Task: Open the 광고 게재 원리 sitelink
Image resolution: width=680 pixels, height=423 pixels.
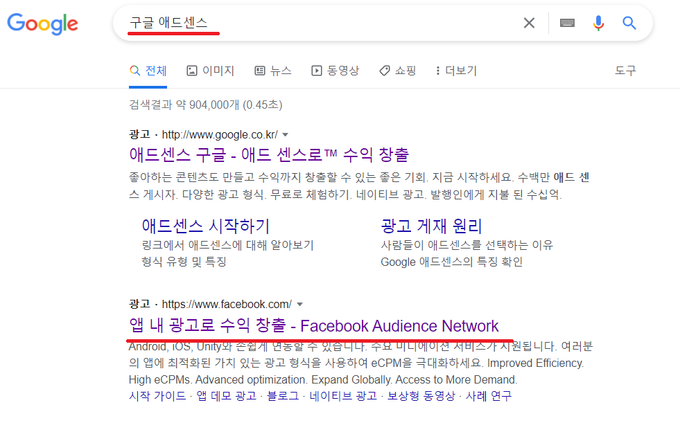Action: pyautogui.click(x=432, y=226)
